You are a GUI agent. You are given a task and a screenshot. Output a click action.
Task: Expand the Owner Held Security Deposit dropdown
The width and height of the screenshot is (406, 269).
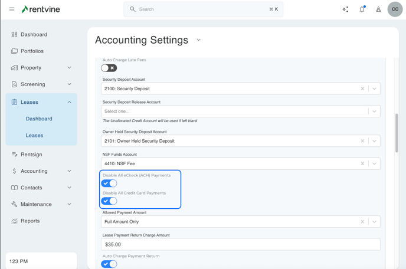tap(374, 141)
